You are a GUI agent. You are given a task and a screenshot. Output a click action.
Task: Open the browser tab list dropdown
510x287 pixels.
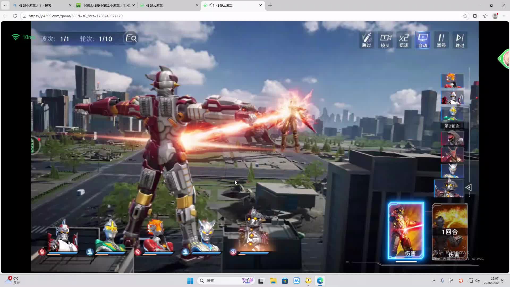click(5, 5)
